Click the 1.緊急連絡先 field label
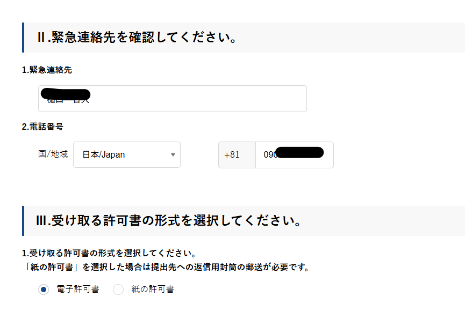Screen dimensions: 465x319 point(47,70)
